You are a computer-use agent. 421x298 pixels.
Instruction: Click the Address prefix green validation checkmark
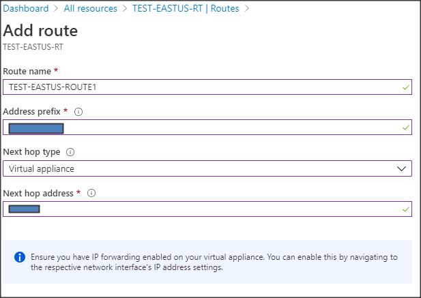pyautogui.click(x=406, y=128)
